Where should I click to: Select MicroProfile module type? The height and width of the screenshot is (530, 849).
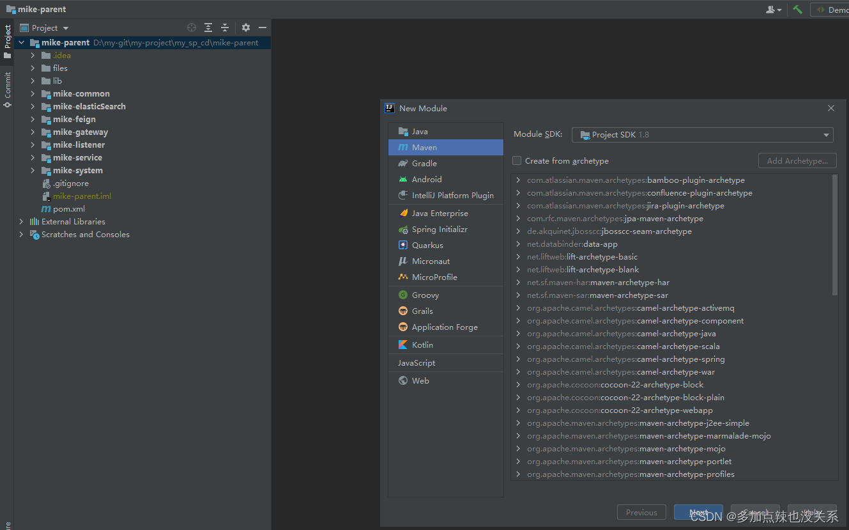pyautogui.click(x=446, y=277)
